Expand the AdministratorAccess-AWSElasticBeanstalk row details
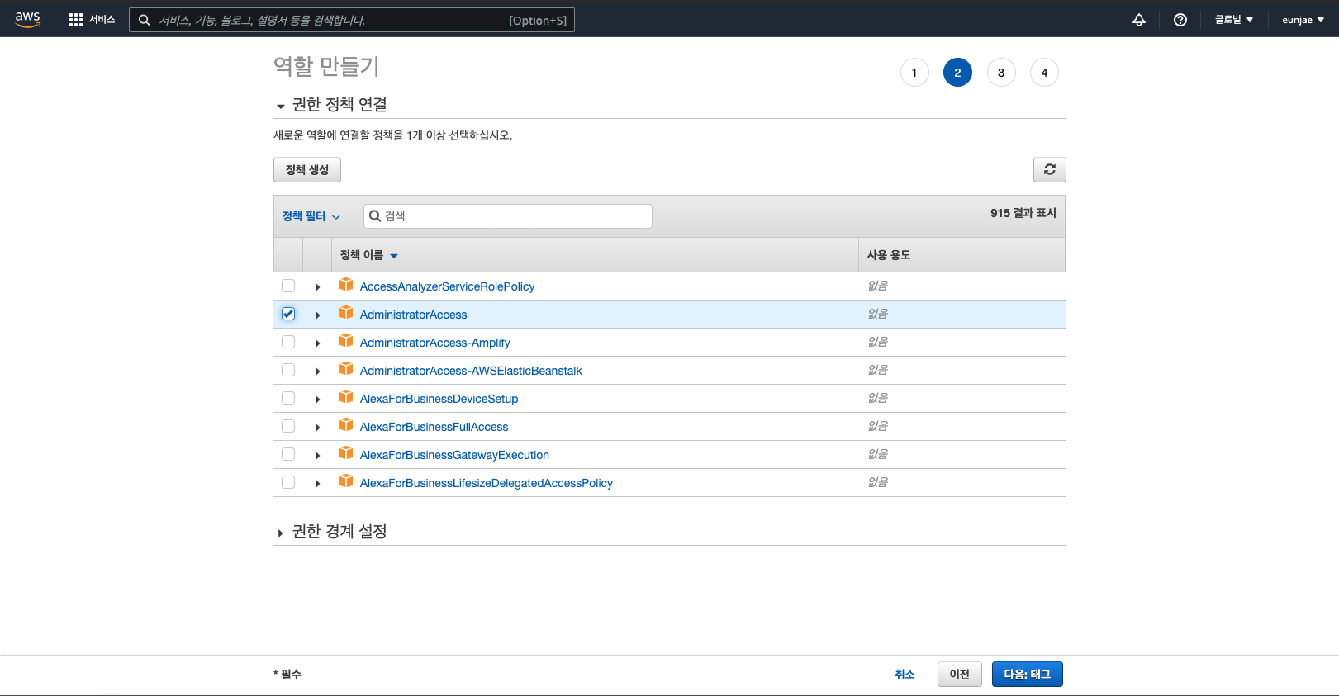The width and height of the screenshot is (1339, 696). (317, 372)
